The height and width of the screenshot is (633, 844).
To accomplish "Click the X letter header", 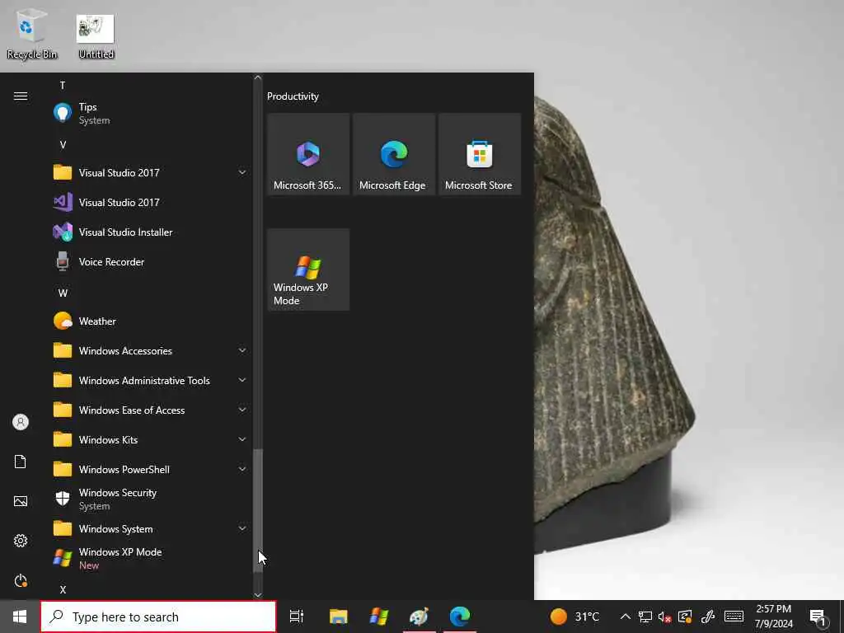I will [x=63, y=589].
